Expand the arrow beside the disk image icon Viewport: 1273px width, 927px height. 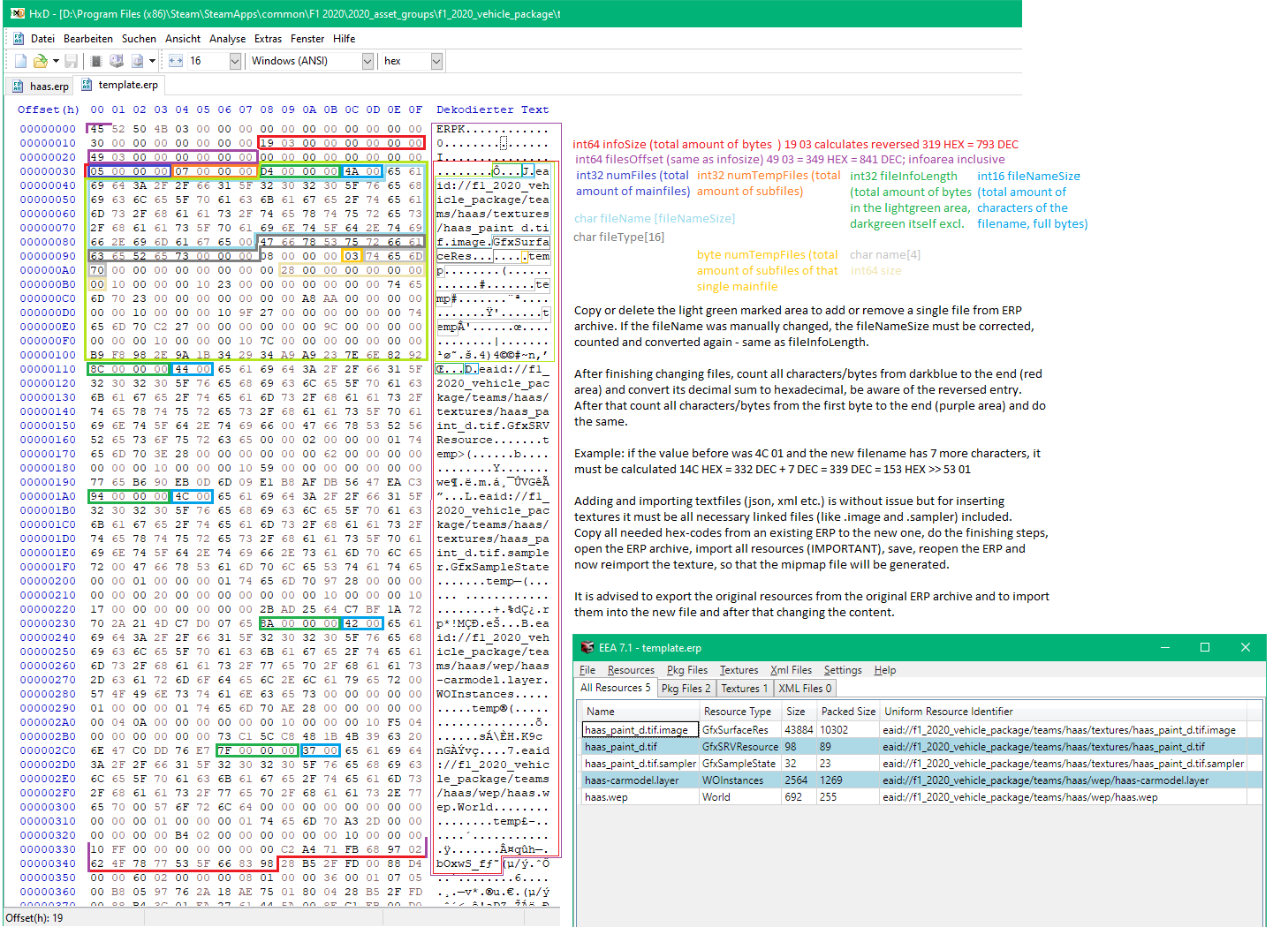click(152, 61)
